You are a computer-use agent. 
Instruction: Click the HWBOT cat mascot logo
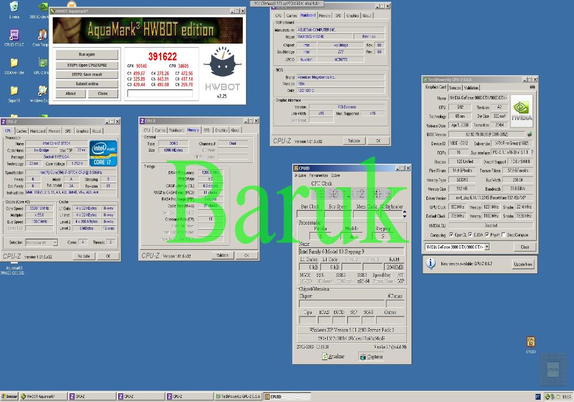tap(223, 62)
